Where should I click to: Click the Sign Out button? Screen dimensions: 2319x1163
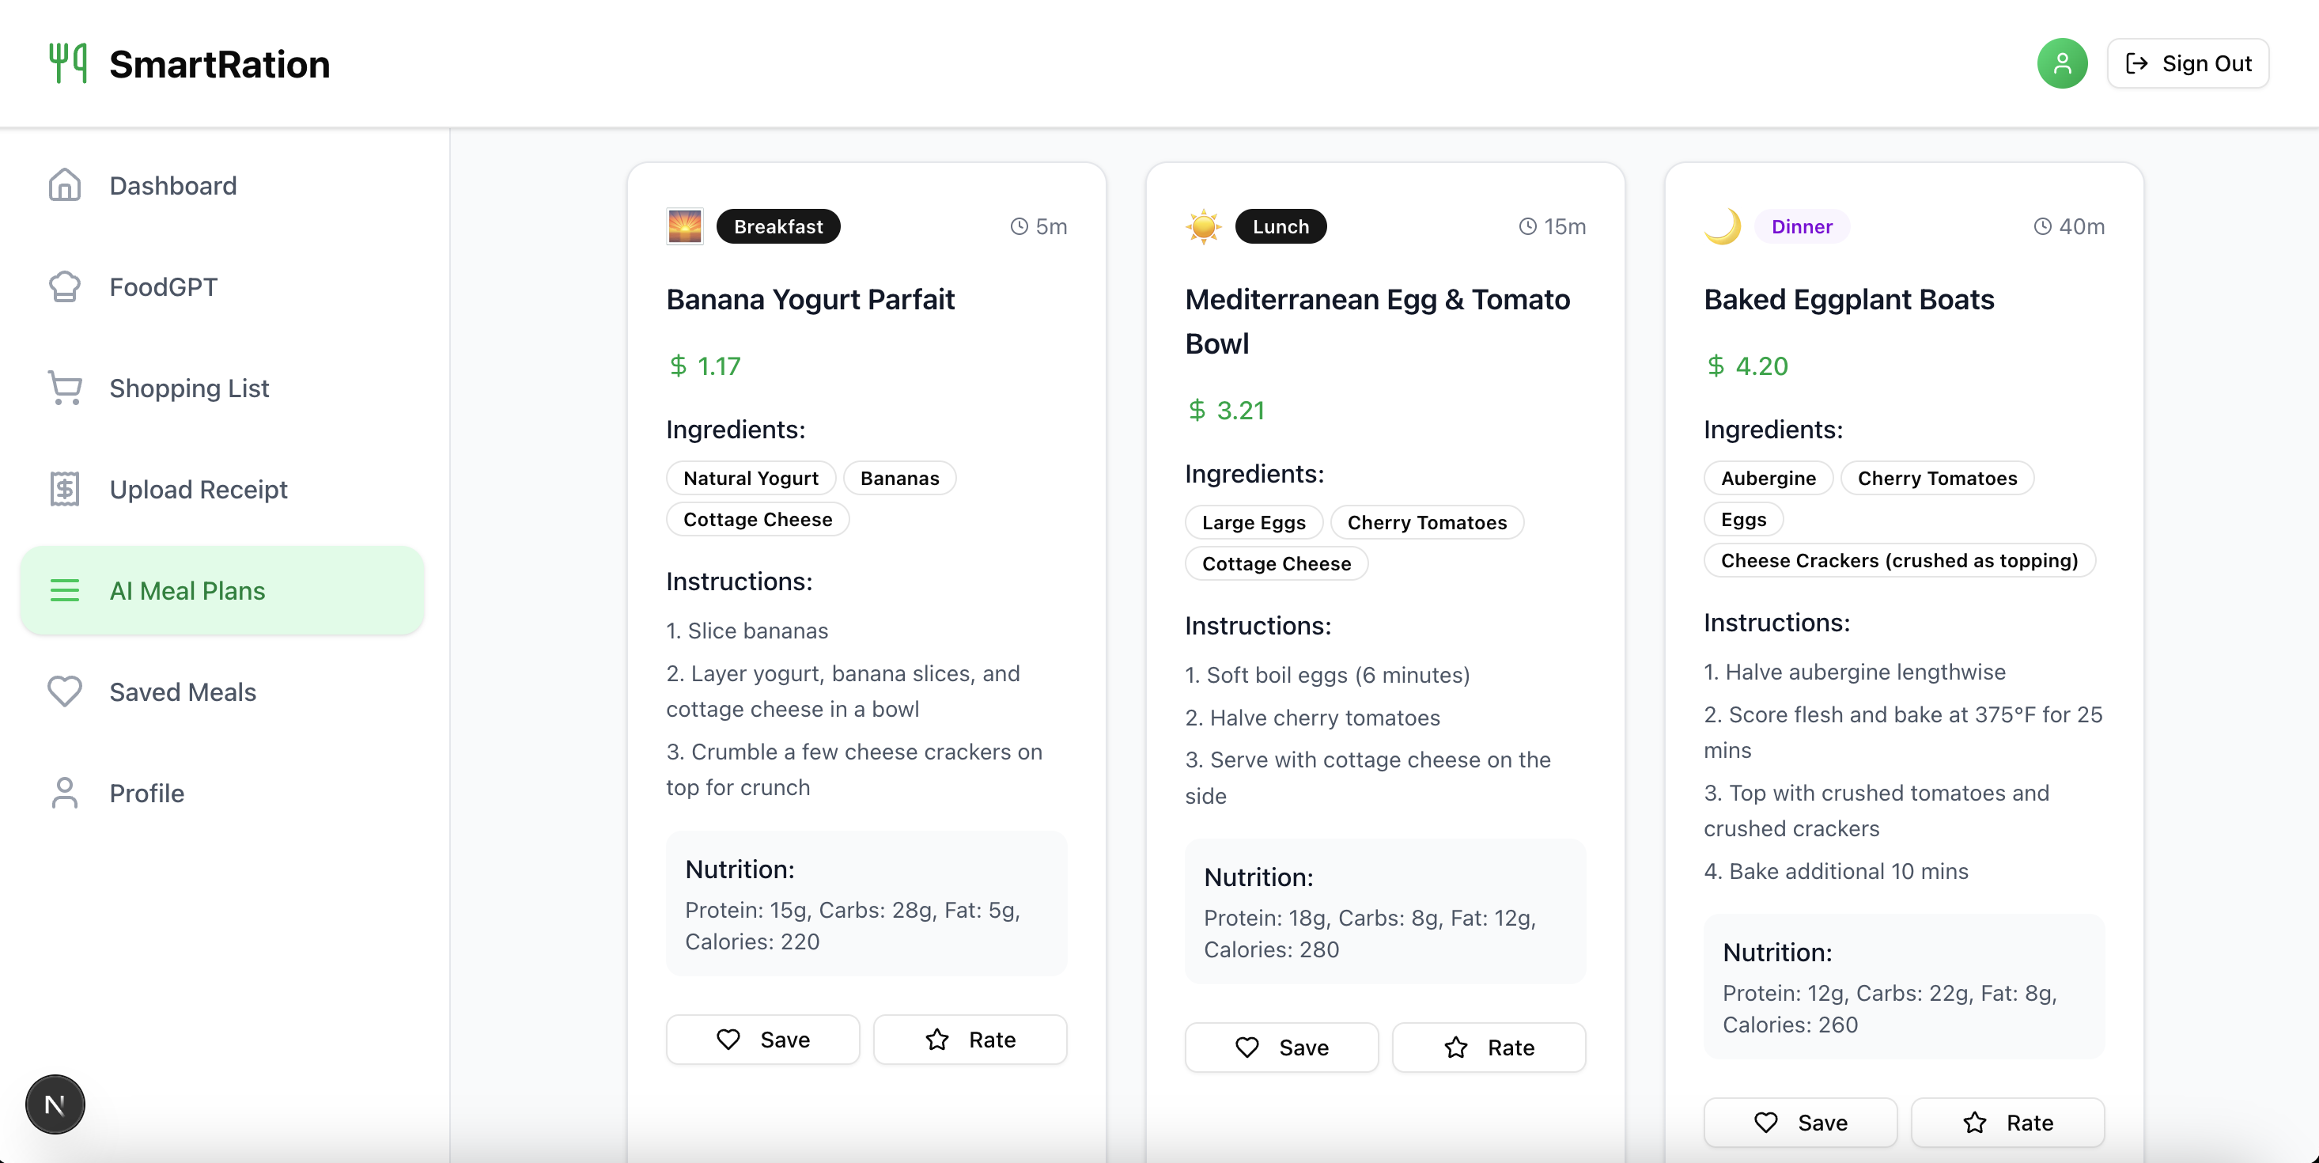pyautogui.click(x=2188, y=63)
